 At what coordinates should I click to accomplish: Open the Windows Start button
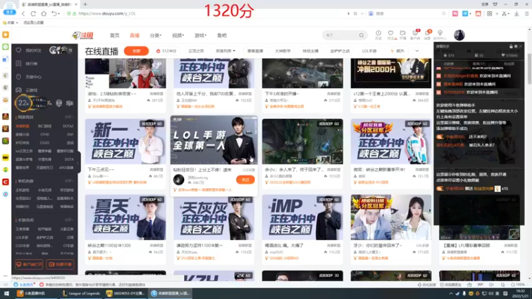[x=6, y=293]
